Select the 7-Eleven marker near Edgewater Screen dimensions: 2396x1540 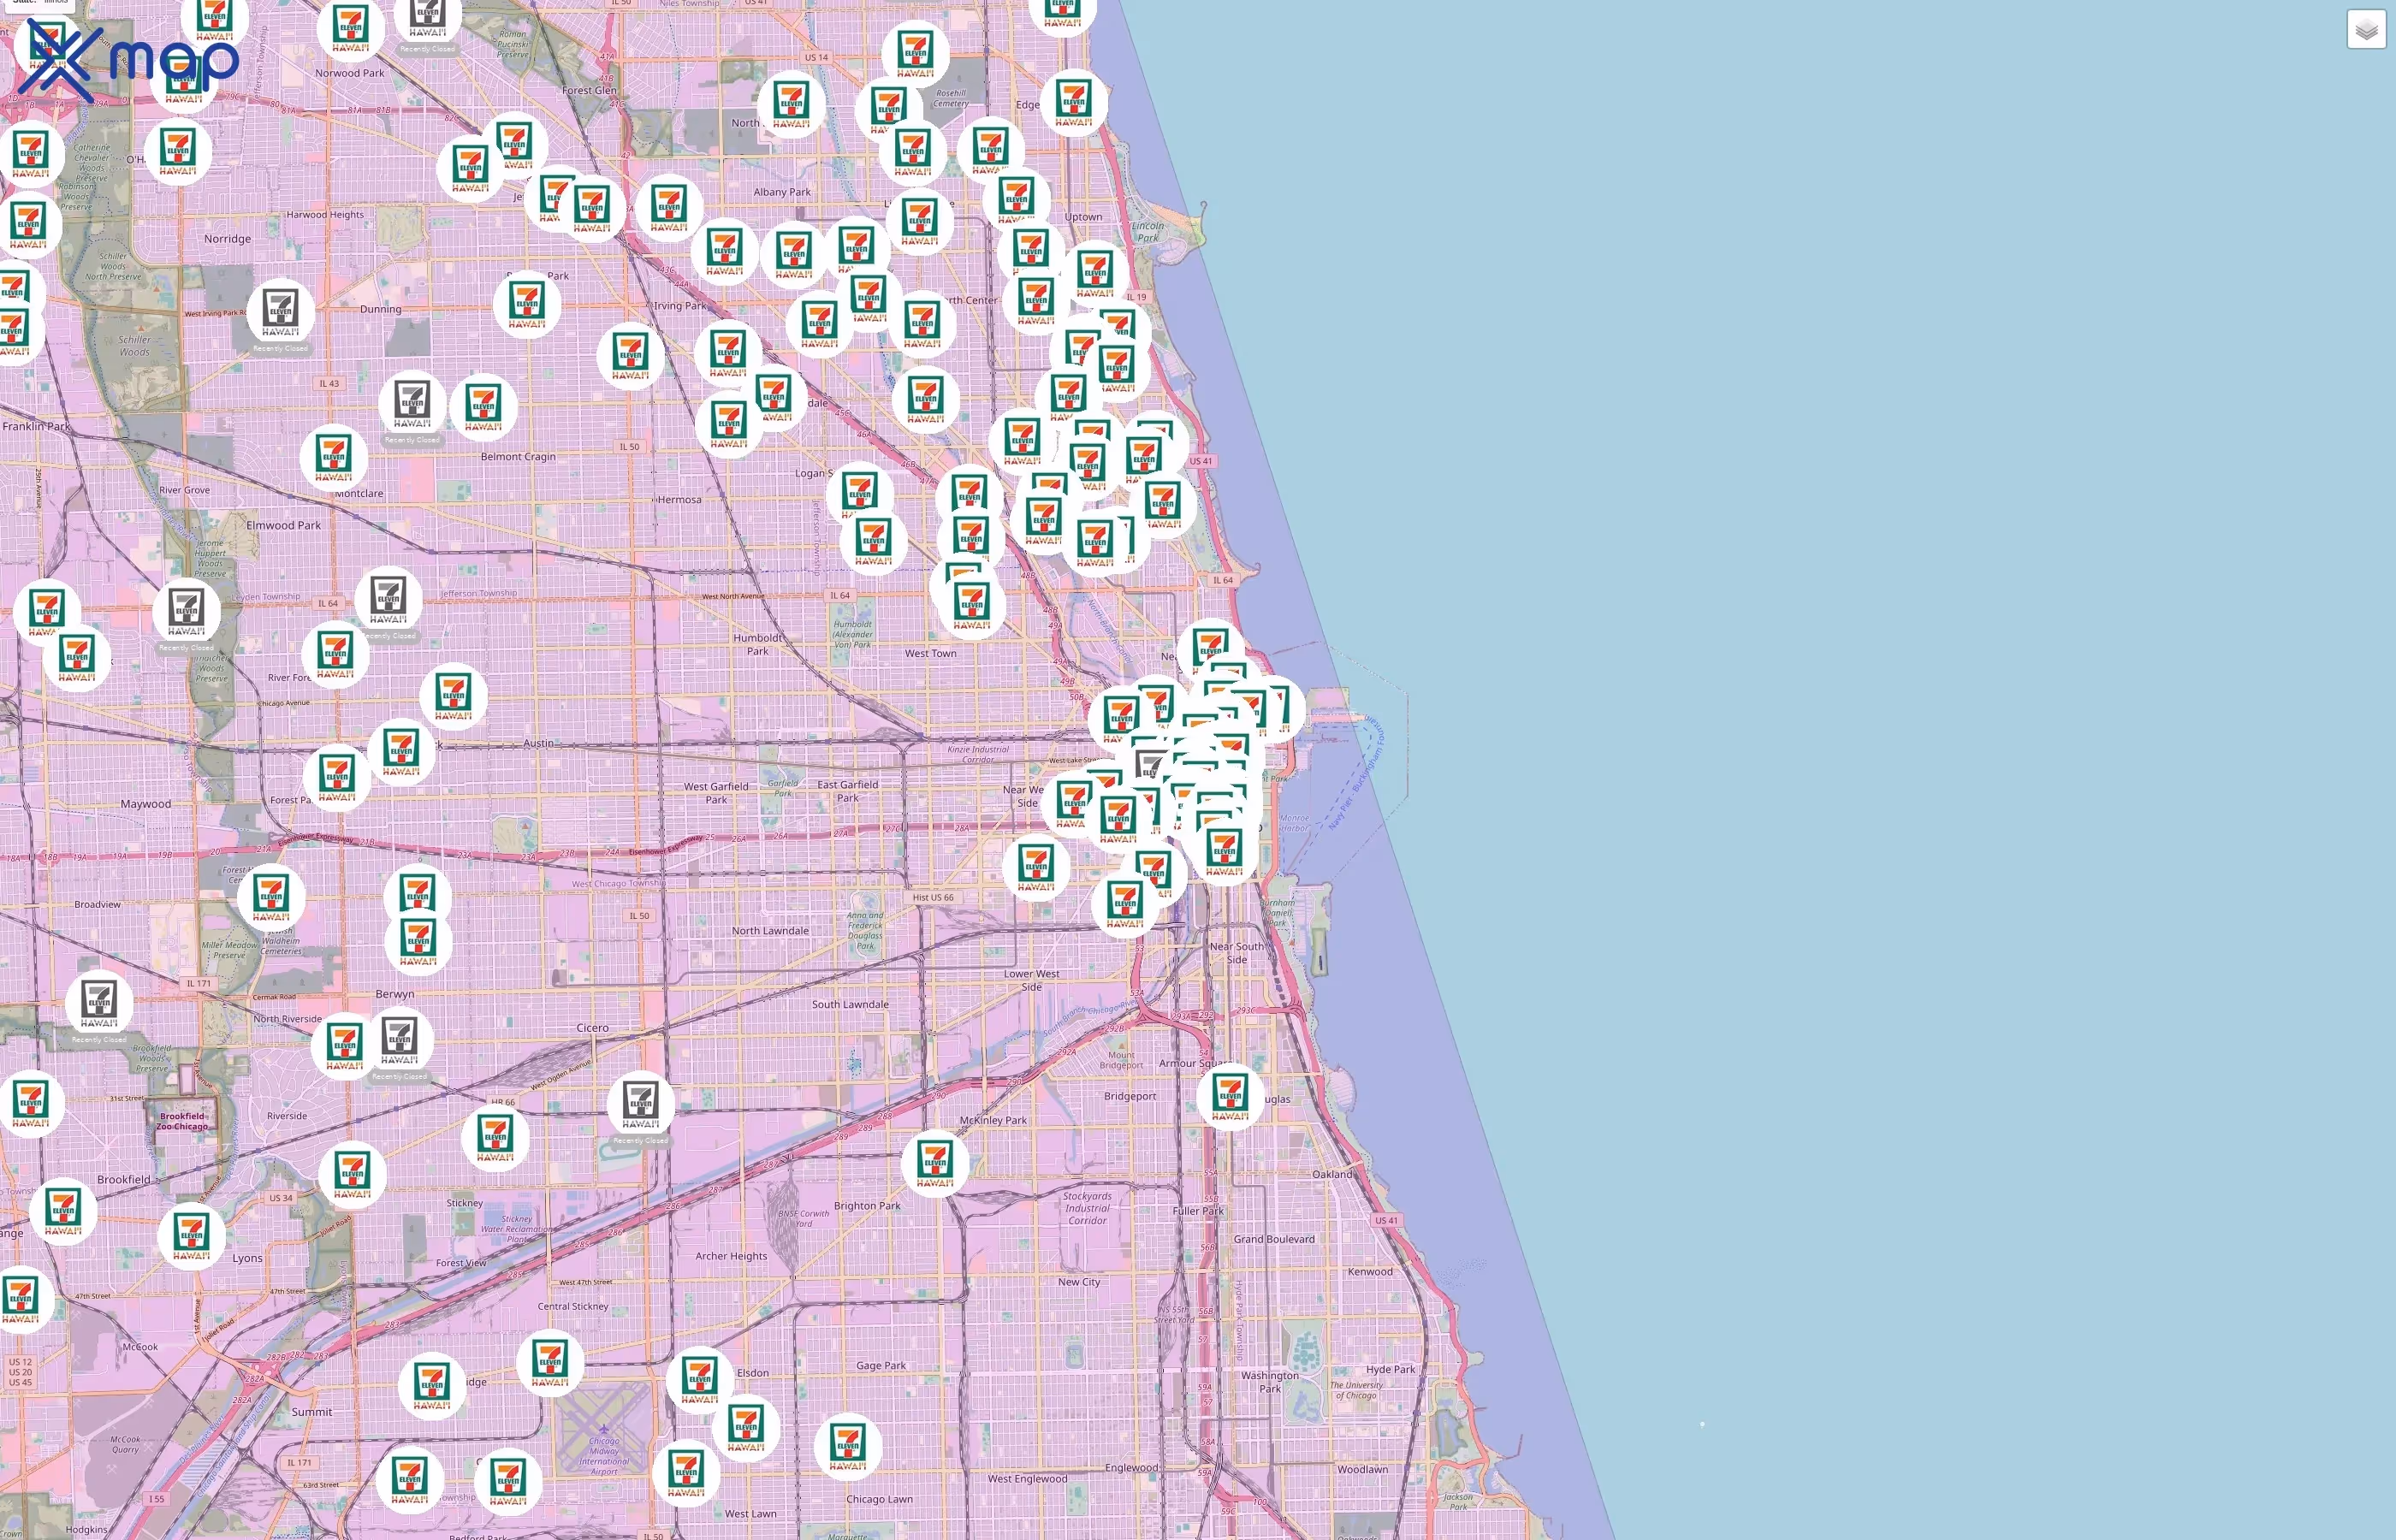coord(1075,102)
